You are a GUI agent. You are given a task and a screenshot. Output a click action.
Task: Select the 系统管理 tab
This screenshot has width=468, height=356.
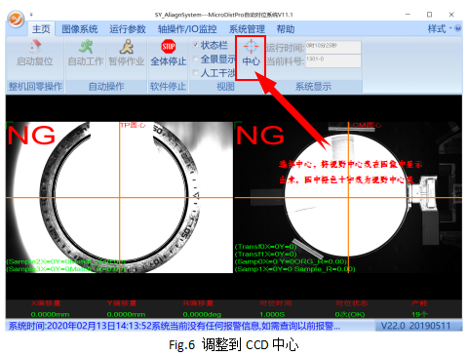point(247,29)
